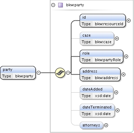Screen dimensions: 134x133
Task: Select the dateAdded element box
Action: click(97, 92)
